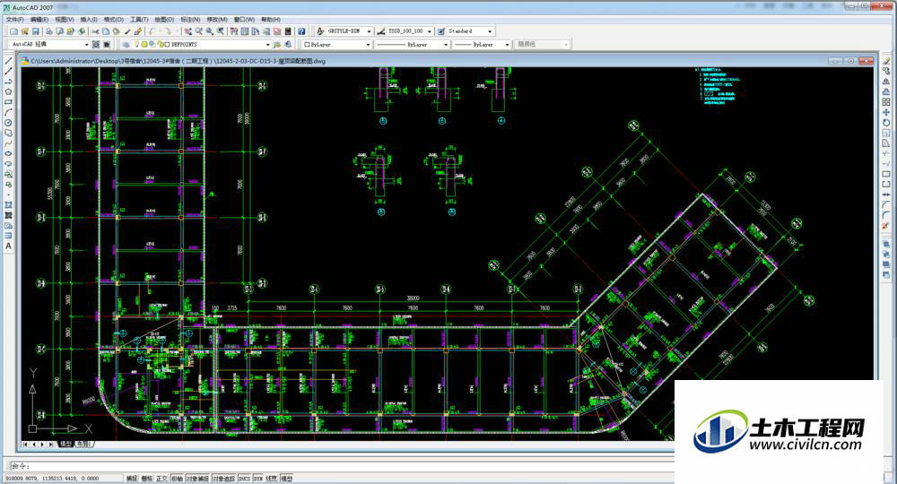
Task: Jump to last layout tab arrow
Action: click(51, 444)
